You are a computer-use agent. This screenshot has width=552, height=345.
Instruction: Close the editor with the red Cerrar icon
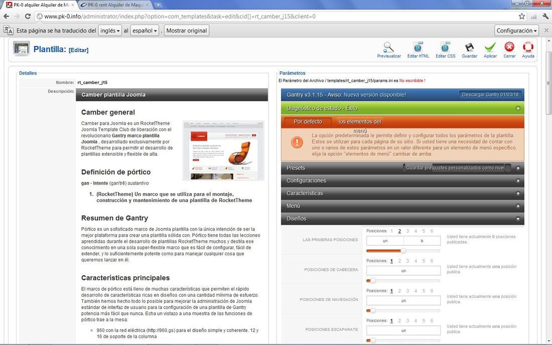(509, 50)
